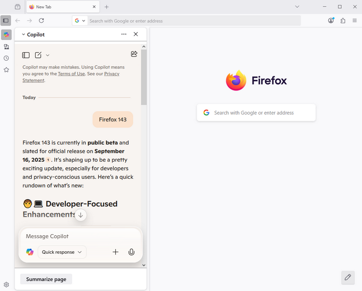Toggle the Copilot conversations panel
This screenshot has height=291, width=362.
click(26, 55)
